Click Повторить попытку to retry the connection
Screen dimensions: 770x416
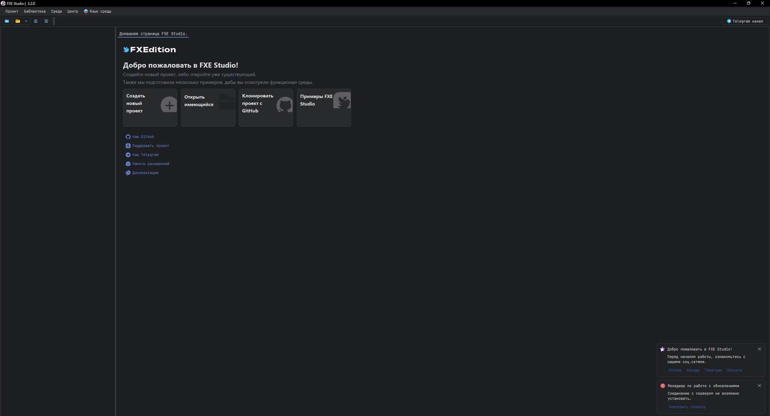coord(687,407)
